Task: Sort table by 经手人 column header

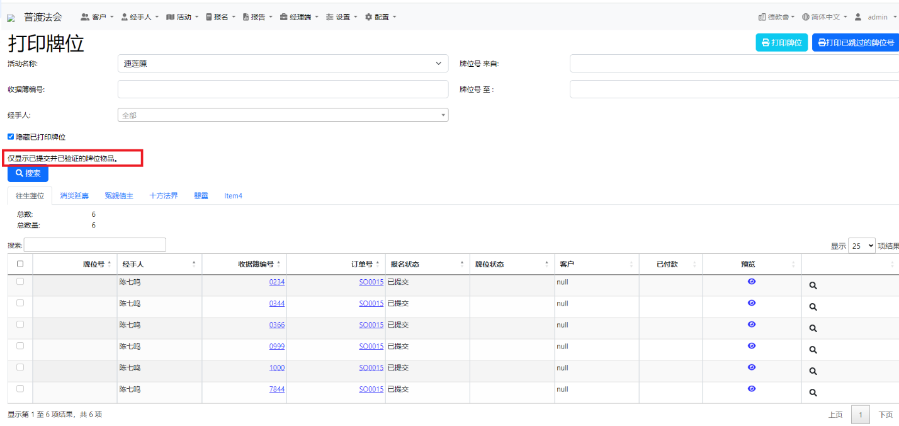Action: (x=159, y=264)
